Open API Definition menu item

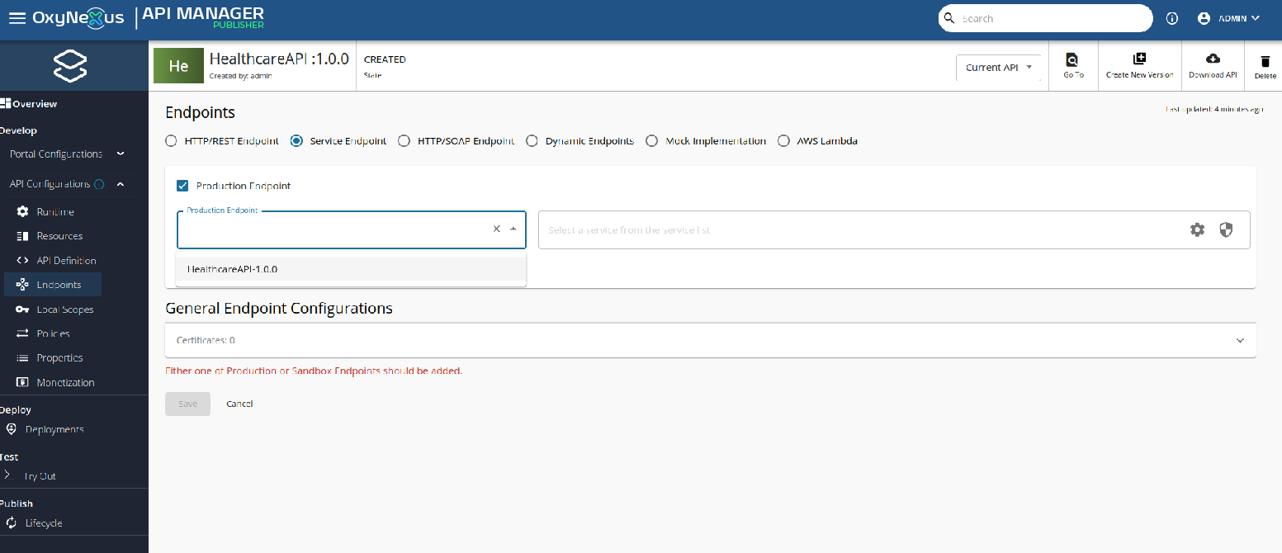click(x=66, y=260)
